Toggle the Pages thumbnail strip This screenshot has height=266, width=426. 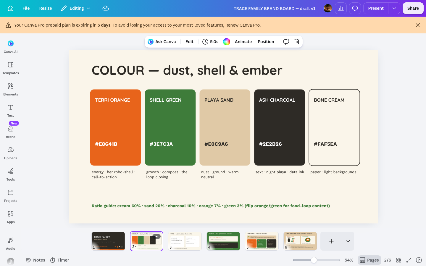[369, 260]
